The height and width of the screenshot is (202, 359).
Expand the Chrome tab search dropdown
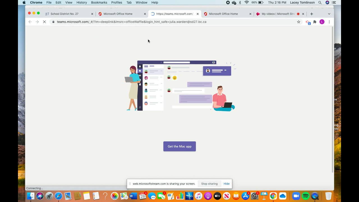click(329, 14)
